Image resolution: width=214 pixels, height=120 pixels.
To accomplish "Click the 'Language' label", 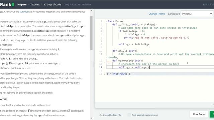I will [174, 14].
